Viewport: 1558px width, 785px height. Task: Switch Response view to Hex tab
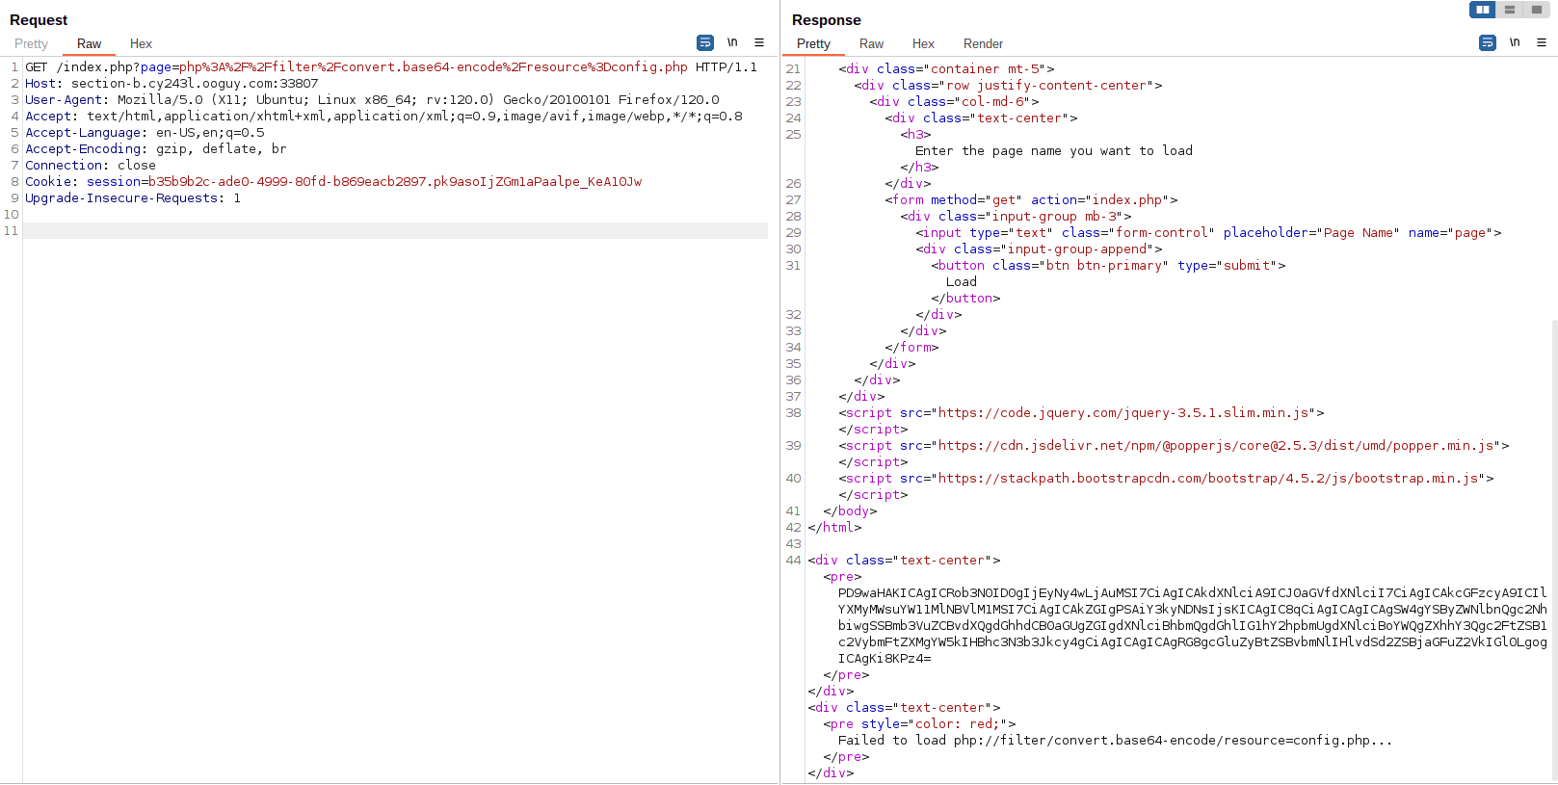923,44
